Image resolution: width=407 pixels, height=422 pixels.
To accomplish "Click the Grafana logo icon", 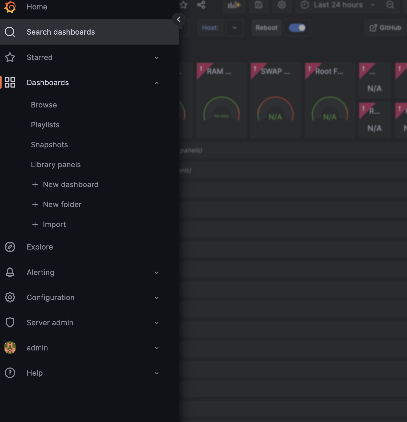I will pos(10,7).
